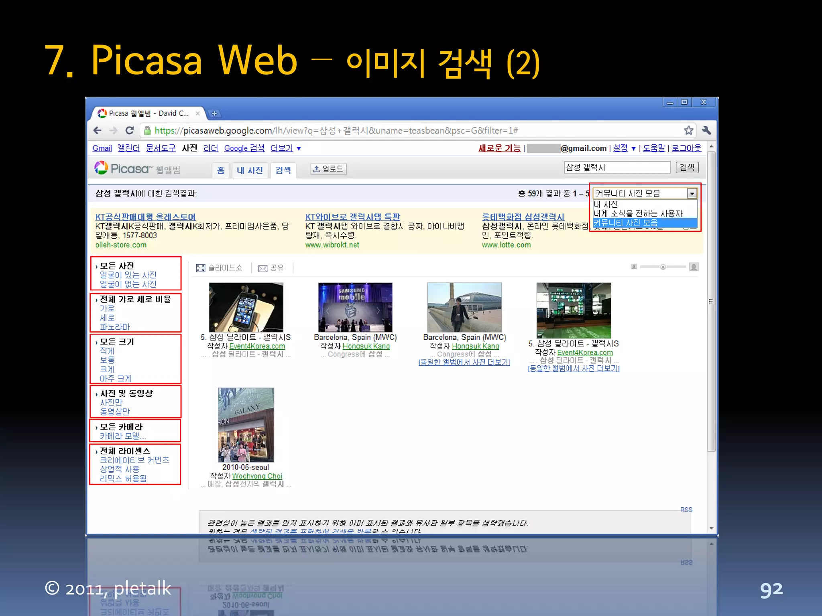Click the RSS feed link
The image size is (822, 616).
point(686,509)
